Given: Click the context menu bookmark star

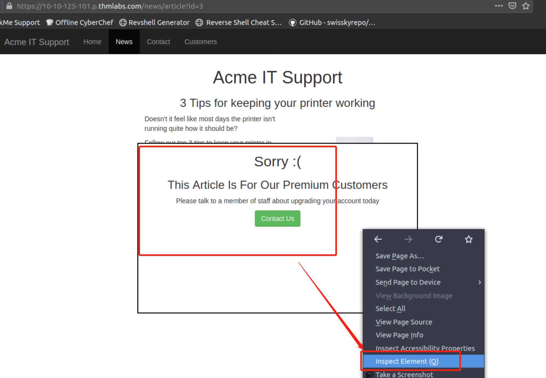Looking at the screenshot, I should [469, 239].
